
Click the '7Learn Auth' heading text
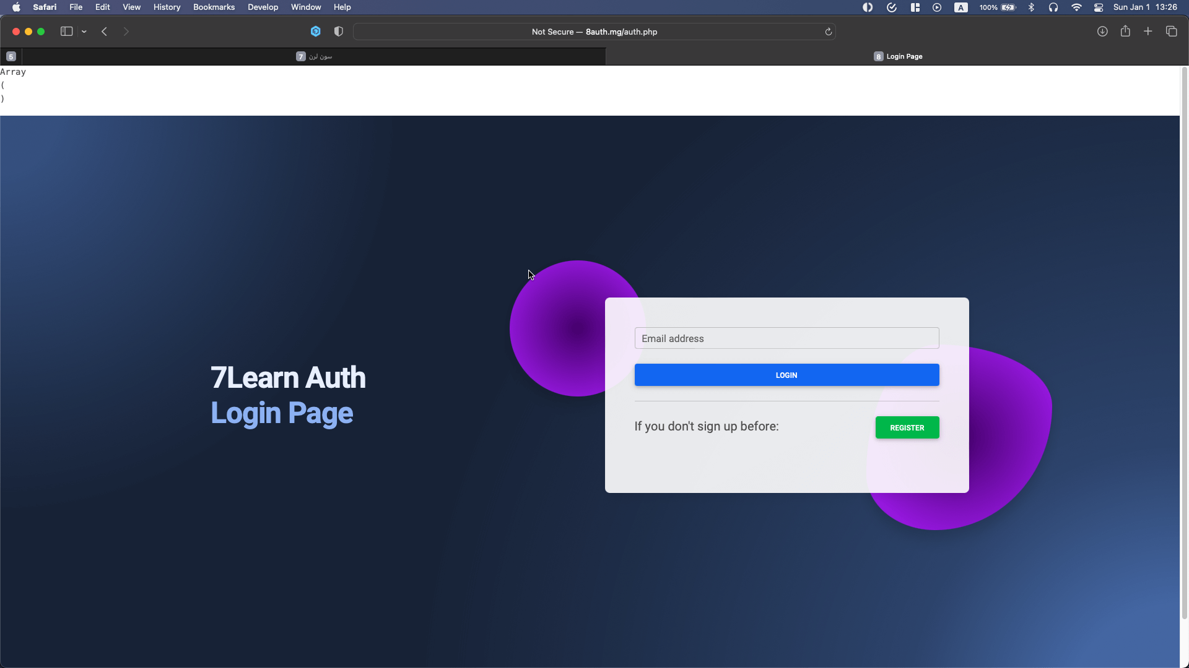[x=288, y=377]
